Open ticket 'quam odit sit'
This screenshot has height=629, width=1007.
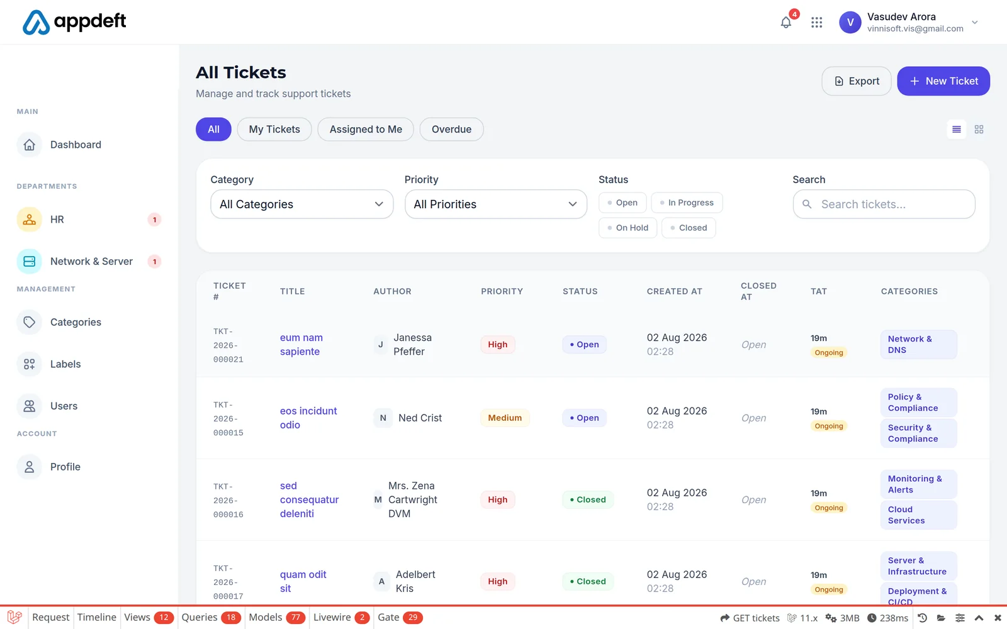[303, 582]
